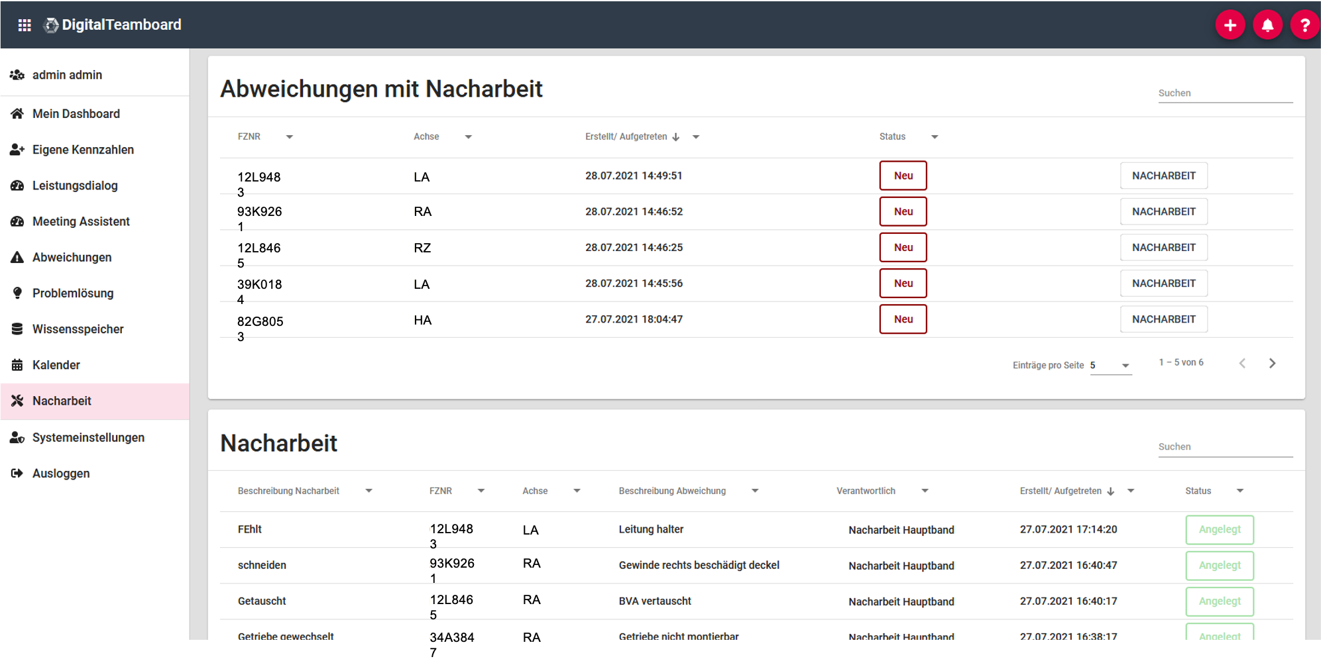Click 1 – 5 von 6 pagination text
This screenshot has width=1321, height=669.
pos(1180,362)
